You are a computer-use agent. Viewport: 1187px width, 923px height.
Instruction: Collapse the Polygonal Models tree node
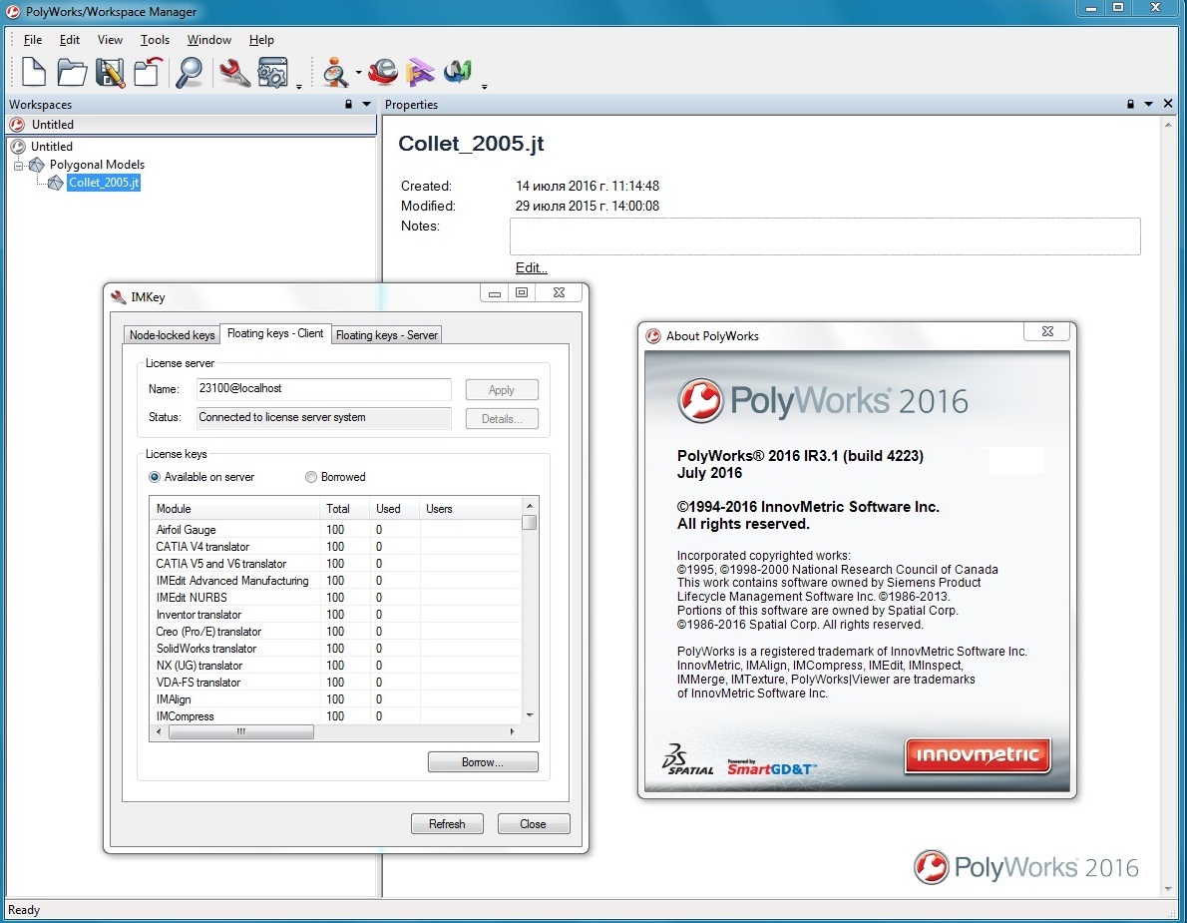coord(18,165)
